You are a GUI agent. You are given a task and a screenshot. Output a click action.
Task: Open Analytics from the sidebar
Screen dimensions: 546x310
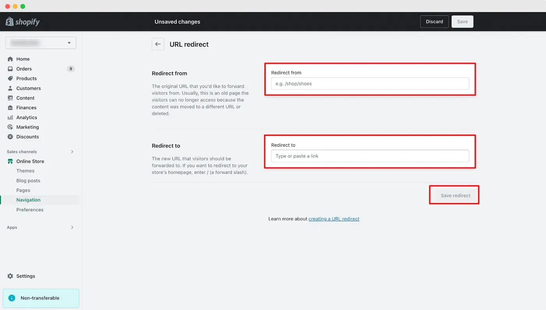tap(27, 117)
